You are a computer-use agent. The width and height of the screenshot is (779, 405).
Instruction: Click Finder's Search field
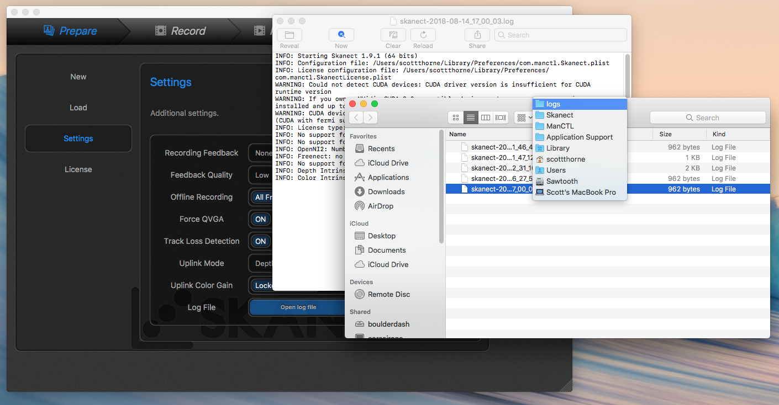(708, 118)
